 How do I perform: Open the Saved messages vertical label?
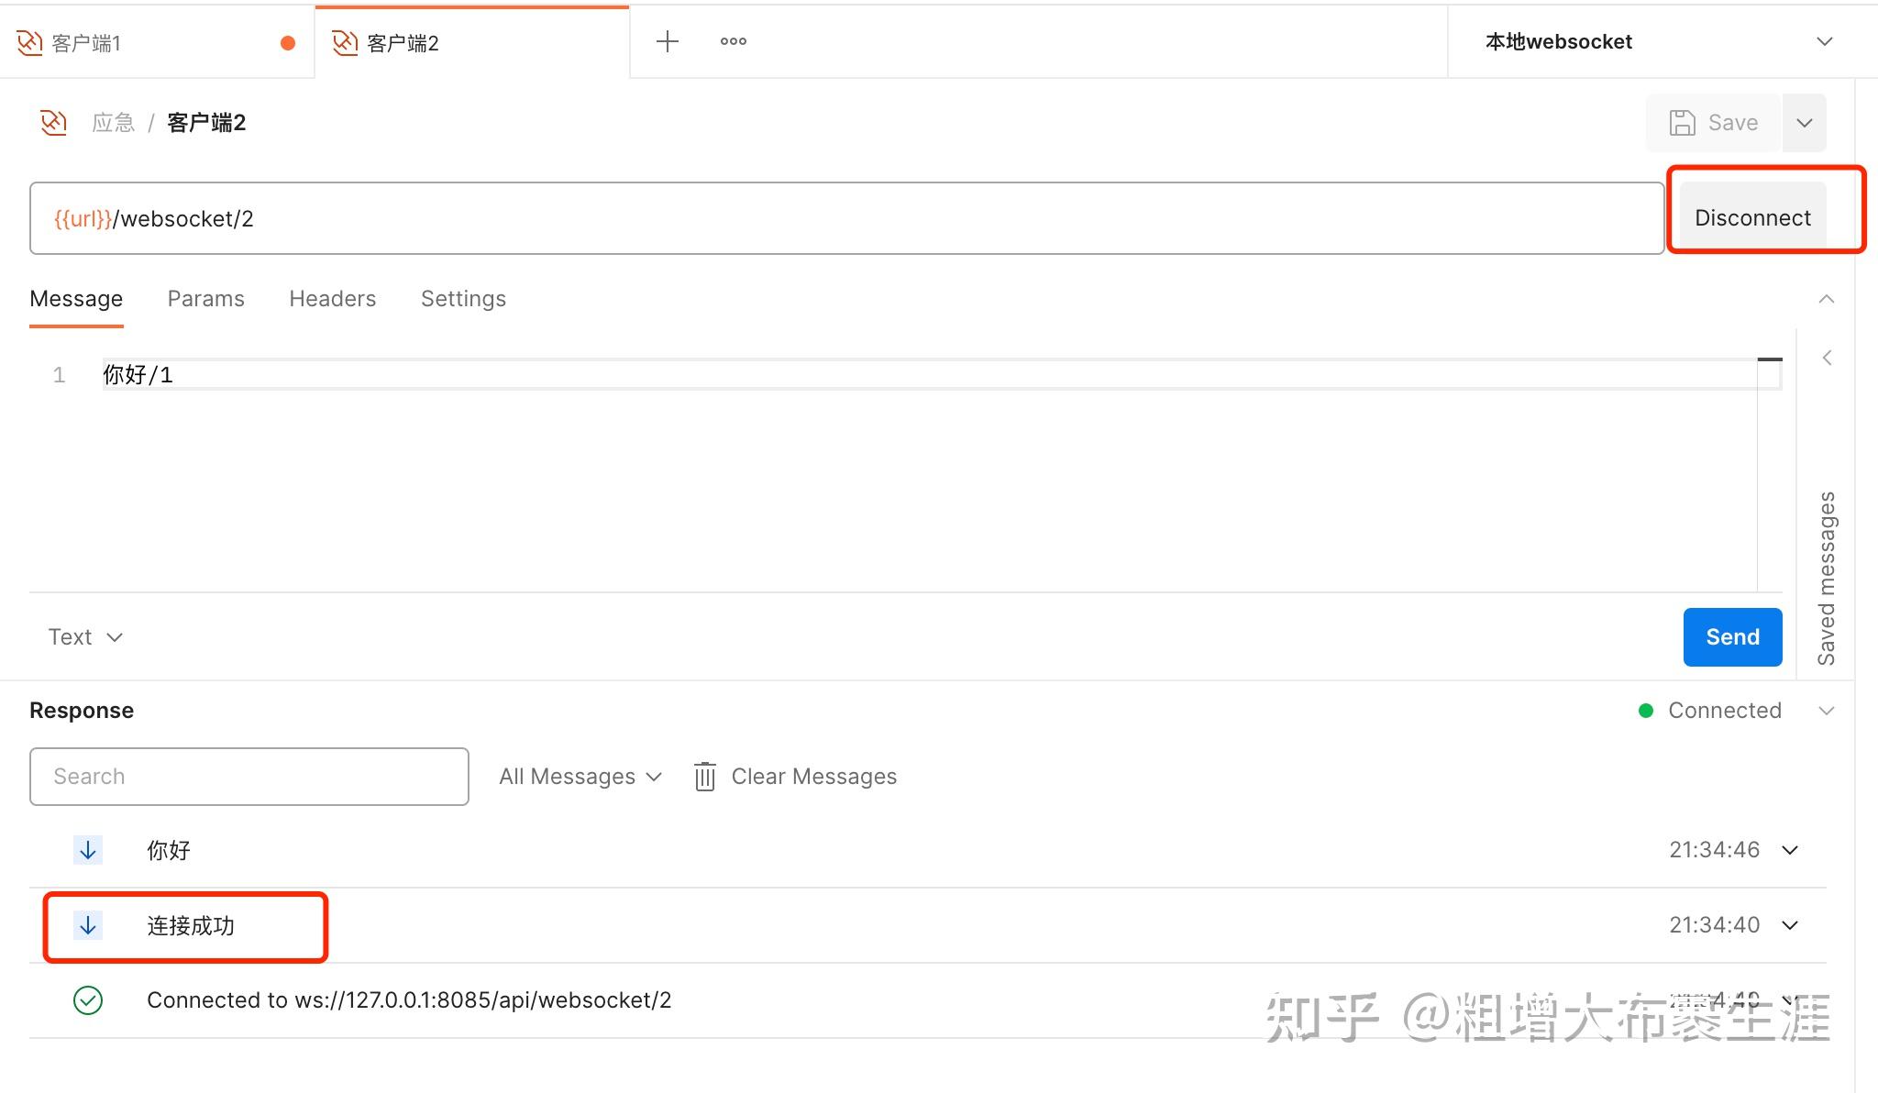point(1826,579)
